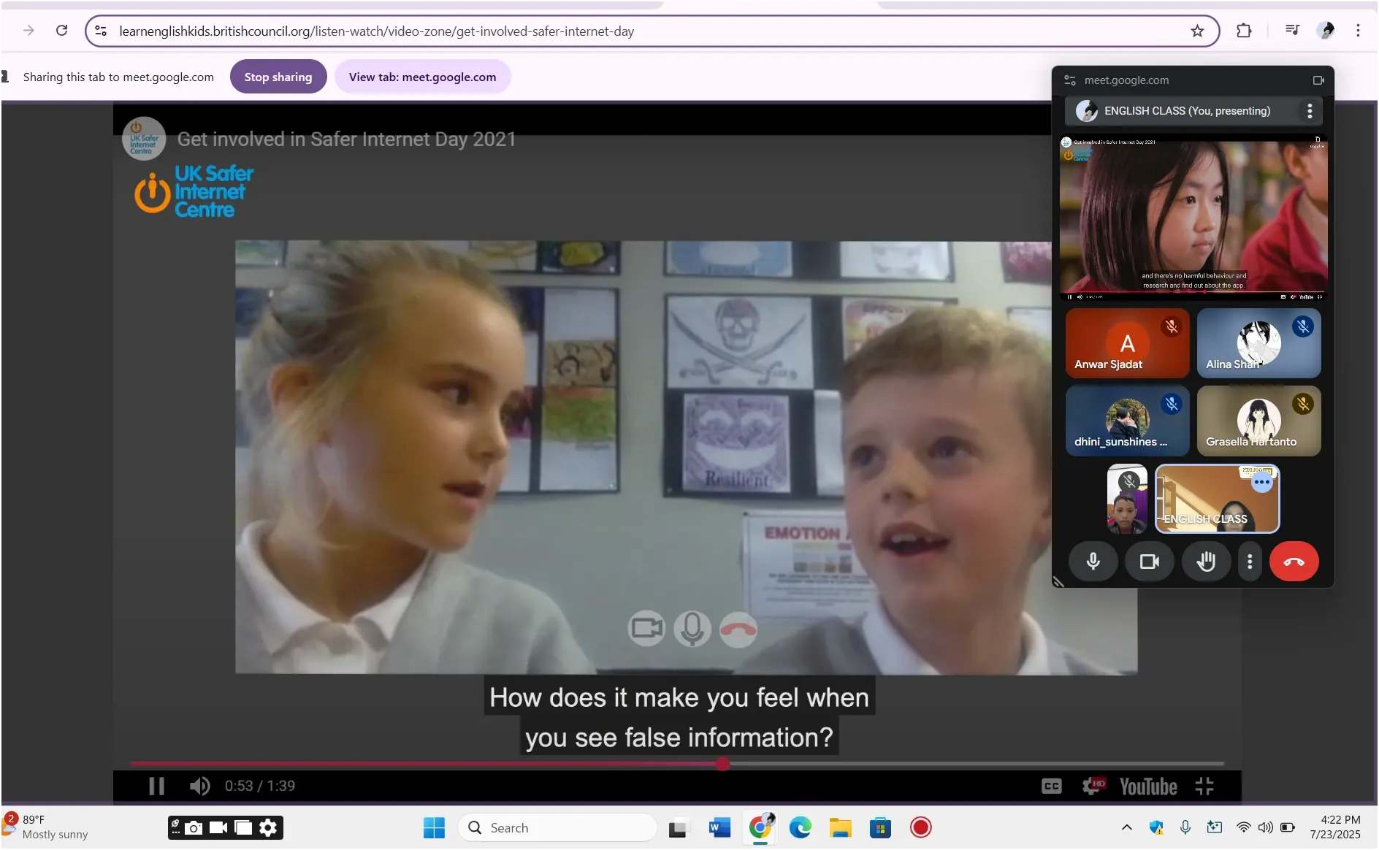The image size is (1379, 850).
Task: Toggle camera in the screen recorder toolbar
Action: [217, 827]
